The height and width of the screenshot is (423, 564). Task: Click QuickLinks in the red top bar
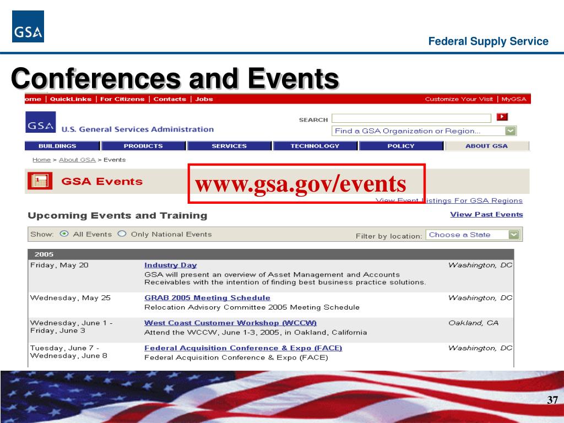point(71,99)
